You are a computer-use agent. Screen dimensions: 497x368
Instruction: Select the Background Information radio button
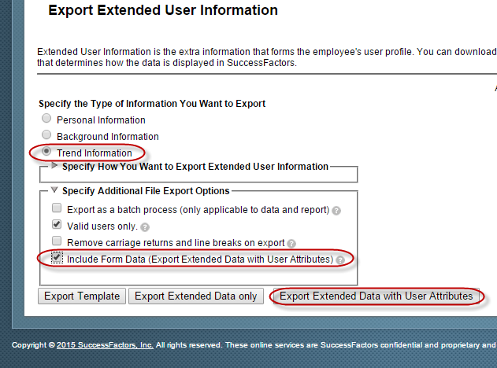coord(46,134)
